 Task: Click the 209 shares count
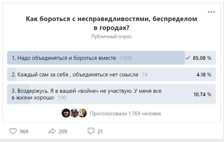point(63,131)
